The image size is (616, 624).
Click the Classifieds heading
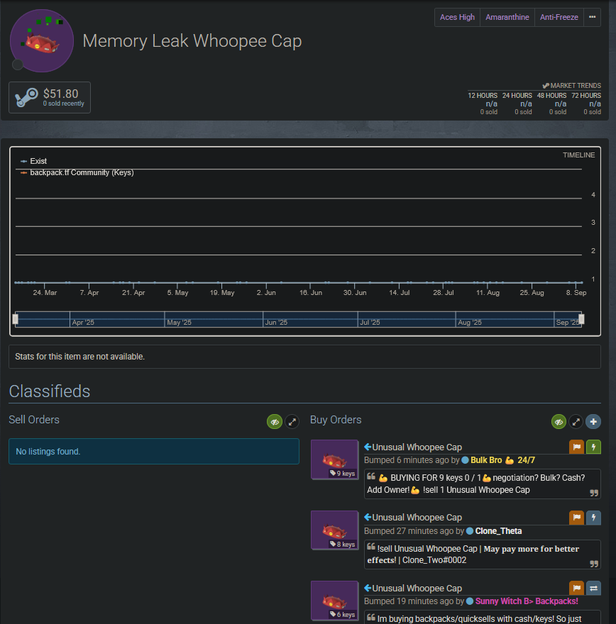click(x=50, y=391)
